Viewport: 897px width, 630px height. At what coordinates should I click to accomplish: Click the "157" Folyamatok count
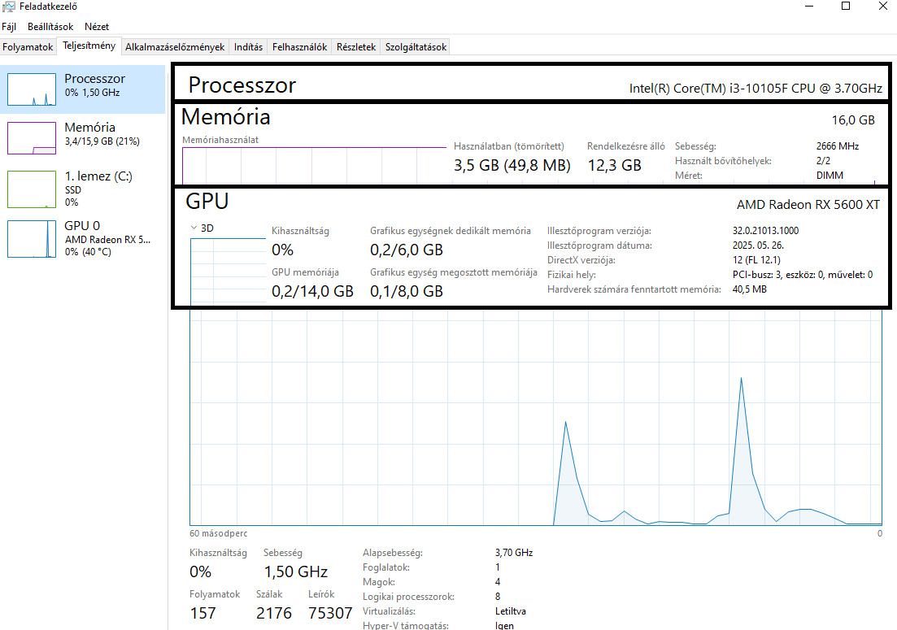point(202,614)
